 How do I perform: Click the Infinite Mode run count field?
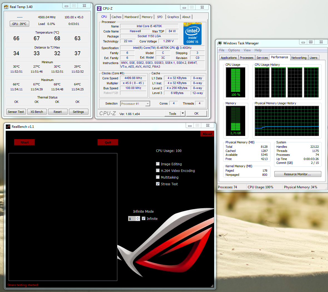132,219
